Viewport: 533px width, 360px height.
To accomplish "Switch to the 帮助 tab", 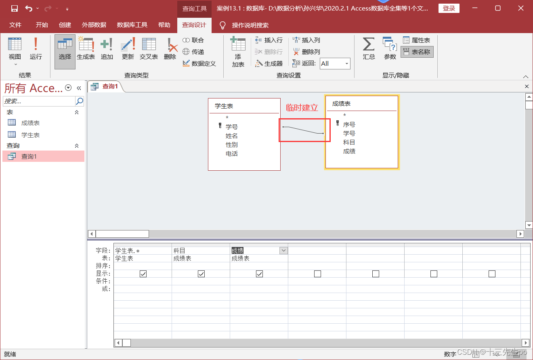I will tap(164, 25).
